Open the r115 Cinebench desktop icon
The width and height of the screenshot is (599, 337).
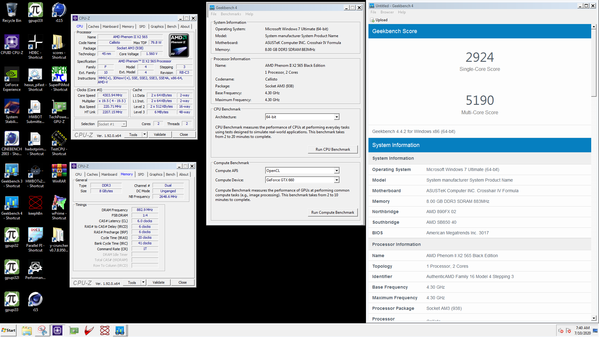tap(59, 12)
